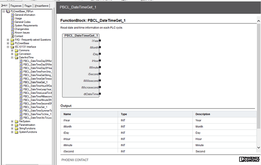Open the PBCL_DateTimeLeapYear topic

coord(37,89)
